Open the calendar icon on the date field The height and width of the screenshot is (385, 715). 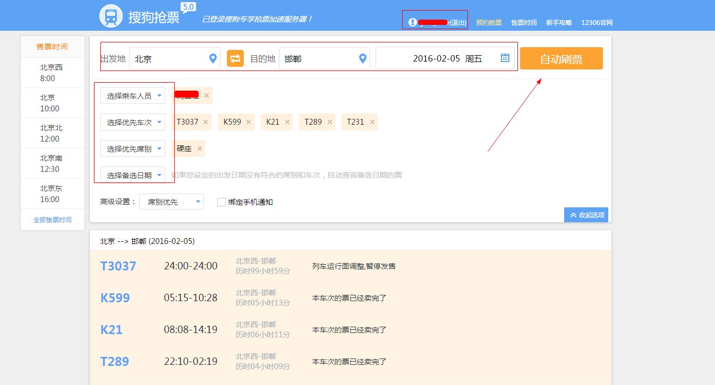tap(504, 58)
